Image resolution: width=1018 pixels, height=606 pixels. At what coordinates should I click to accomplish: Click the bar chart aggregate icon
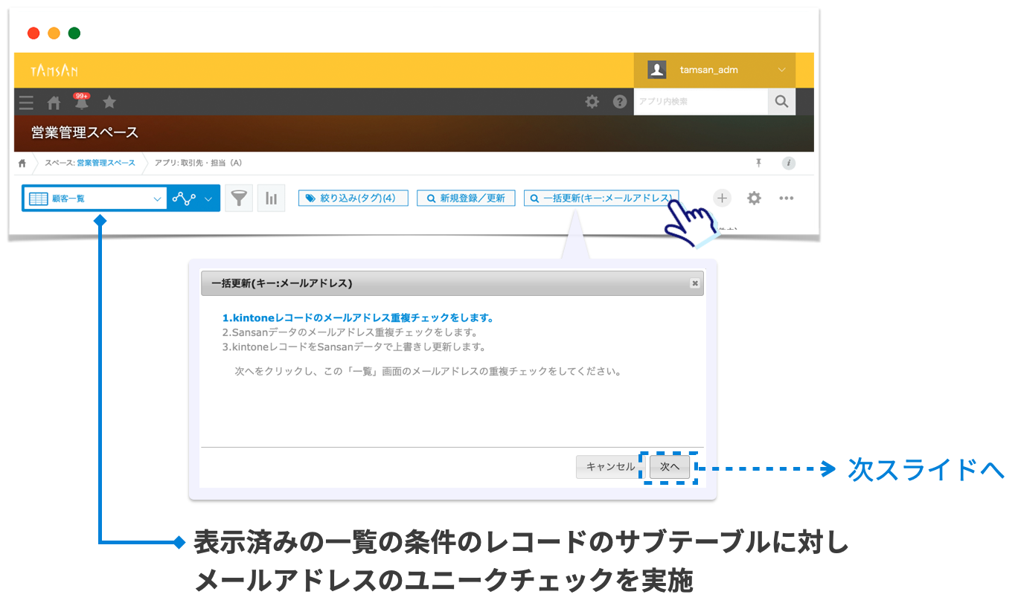[271, 199]
